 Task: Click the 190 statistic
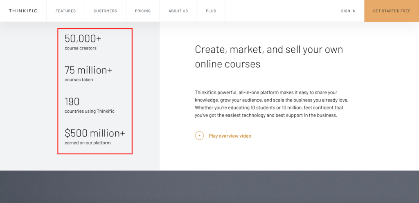(72, 102)
